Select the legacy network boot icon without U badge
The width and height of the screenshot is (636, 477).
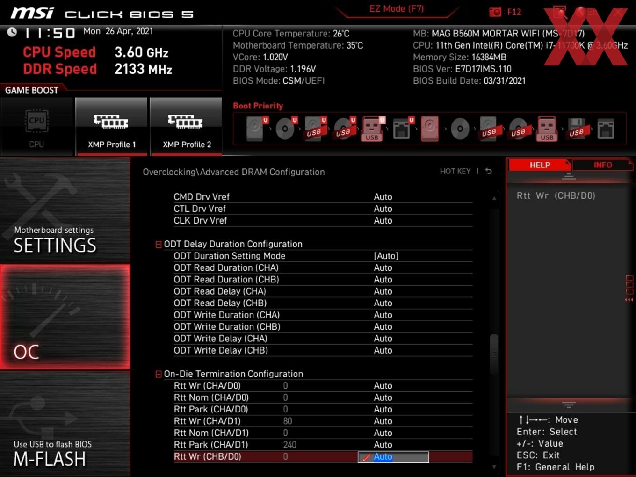coord(606,129)
